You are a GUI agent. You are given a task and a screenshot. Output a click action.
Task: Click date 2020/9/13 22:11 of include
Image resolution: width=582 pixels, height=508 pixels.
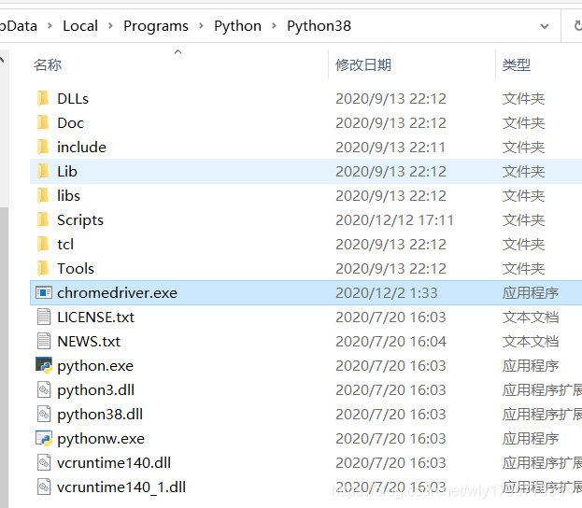390,147
